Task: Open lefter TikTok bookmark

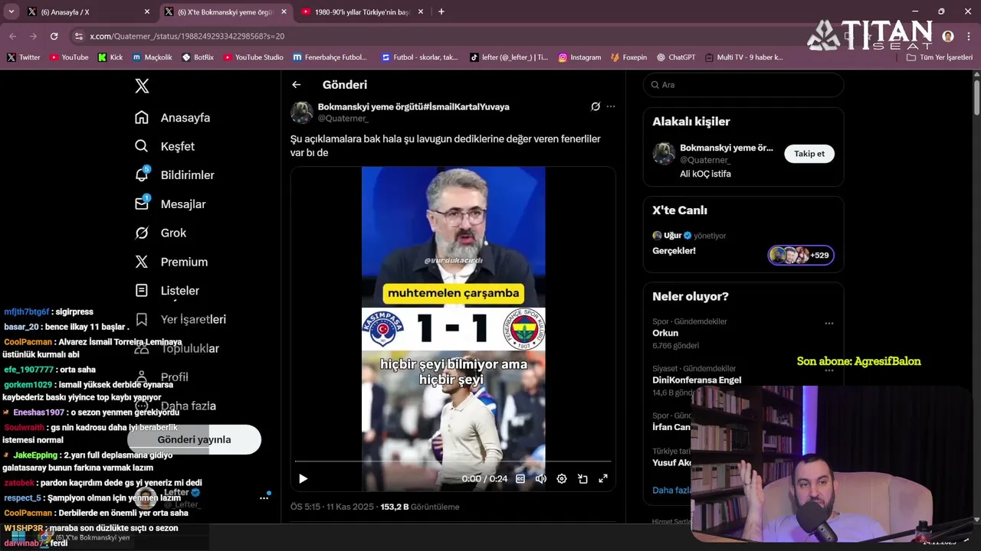Action: click(509, 57)
